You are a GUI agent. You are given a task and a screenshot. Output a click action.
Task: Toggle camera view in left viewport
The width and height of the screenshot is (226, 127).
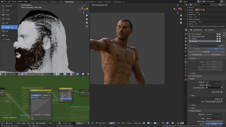[x=87, y=23]
